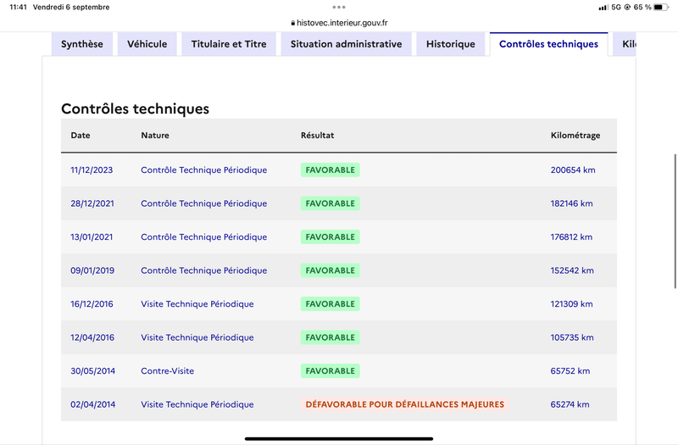Click the DÉFAVORABLE POUR DÉFAILLANCES MAJEURES badge
Viewport: 678px width, 445px height.
(405, 404)
